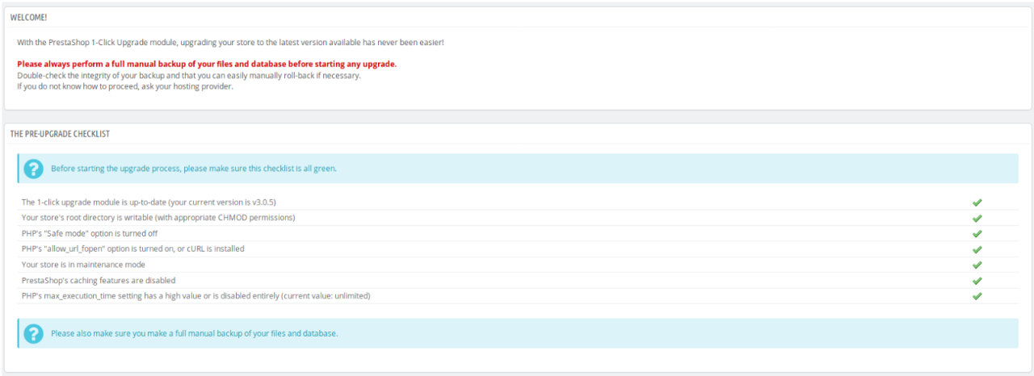Click green checkmark for max_execution_time row

click(977, 296)
